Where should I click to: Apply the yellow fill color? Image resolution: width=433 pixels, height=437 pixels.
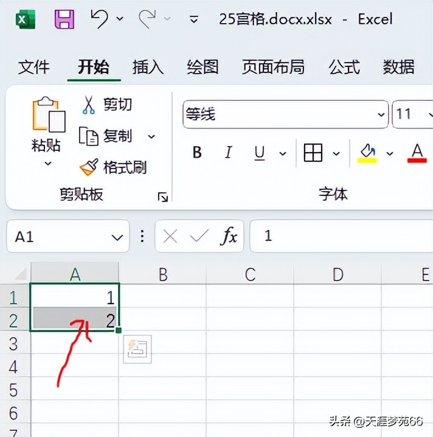(x=367, y=153)
